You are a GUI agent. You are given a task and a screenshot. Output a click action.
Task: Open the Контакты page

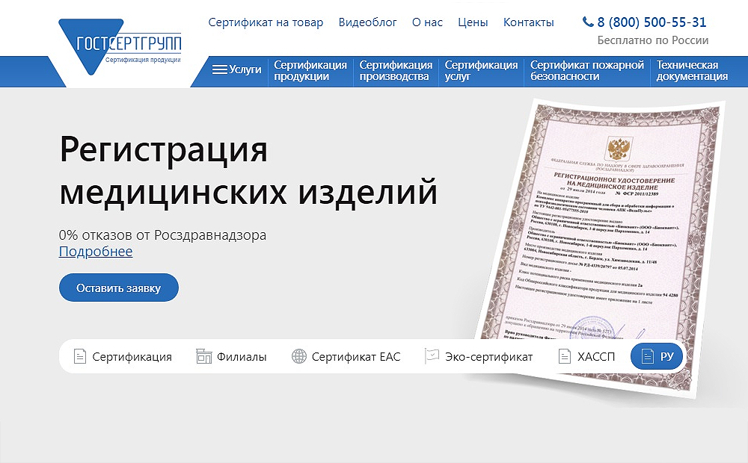[x=529, y=22]
